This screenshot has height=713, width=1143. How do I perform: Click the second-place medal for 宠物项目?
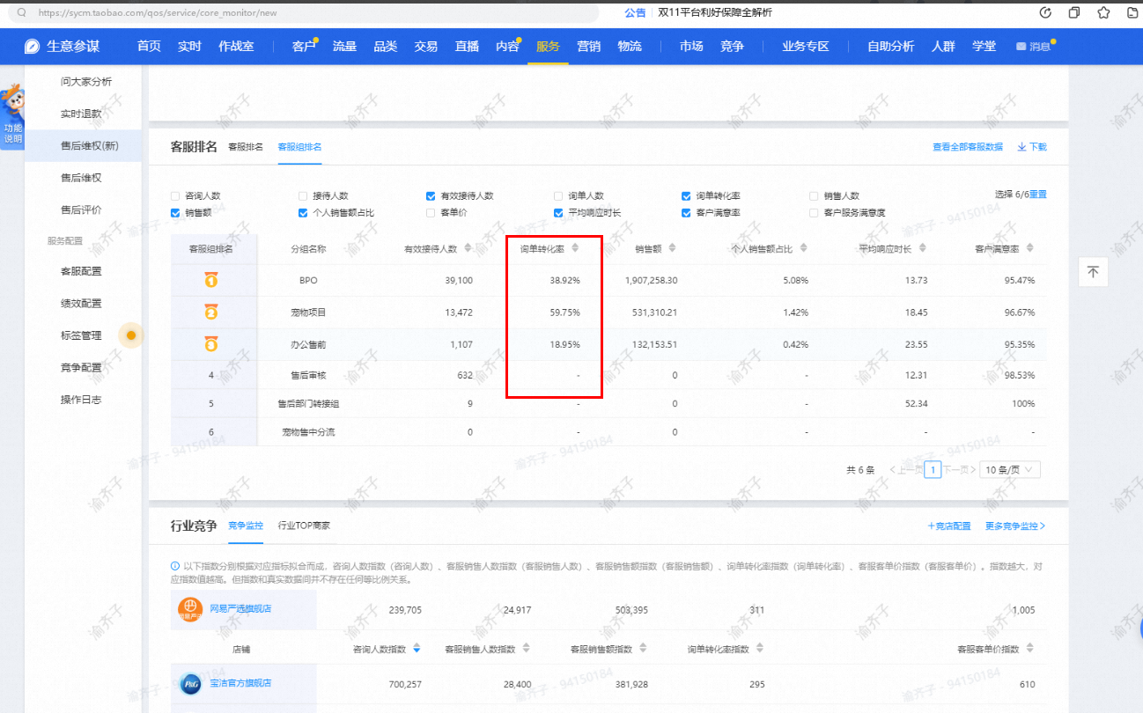pyautogui.click(x=211, y=312)
